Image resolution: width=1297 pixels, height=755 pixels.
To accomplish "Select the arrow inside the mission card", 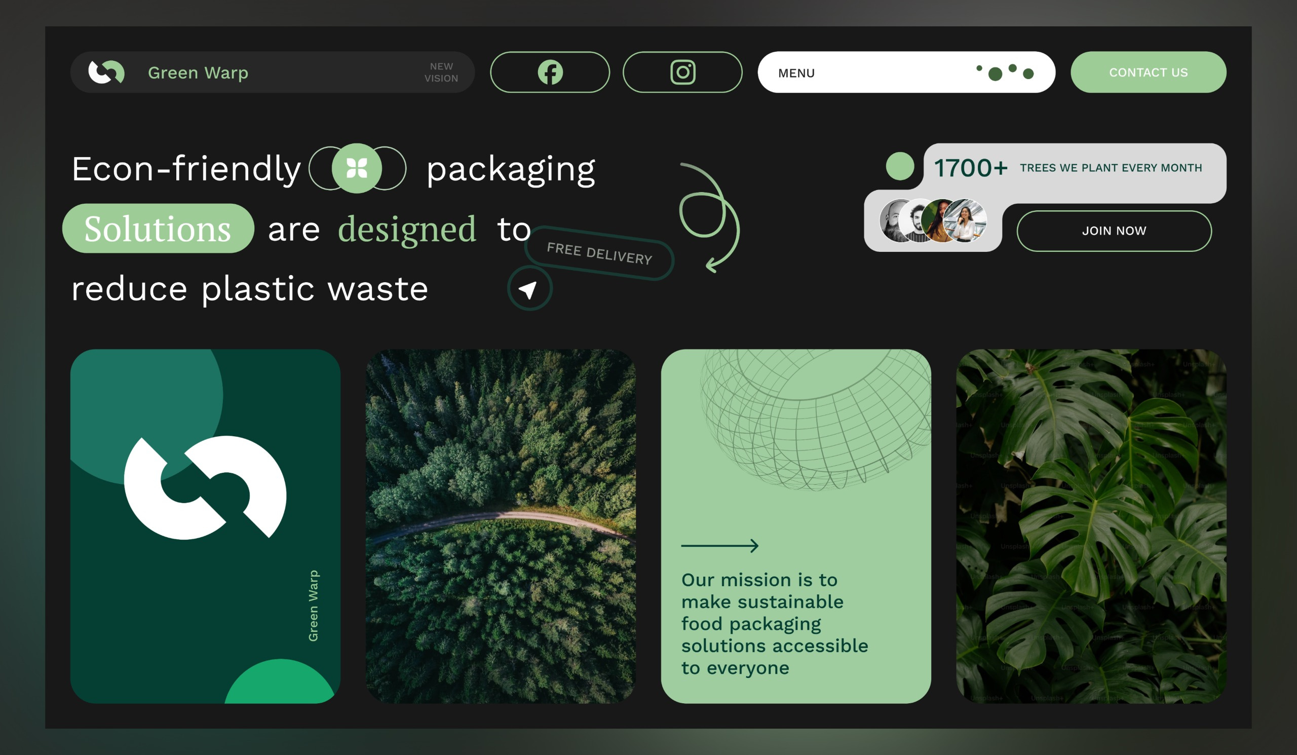I will click(x=719, y=545).
